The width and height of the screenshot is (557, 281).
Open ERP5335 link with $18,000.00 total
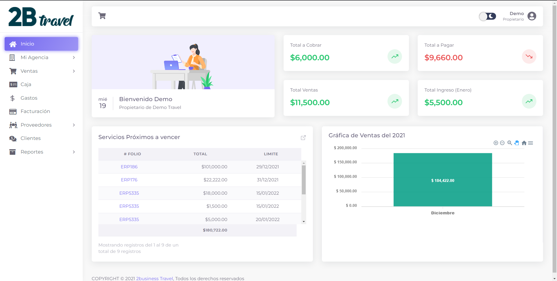[x=129, y=193]
